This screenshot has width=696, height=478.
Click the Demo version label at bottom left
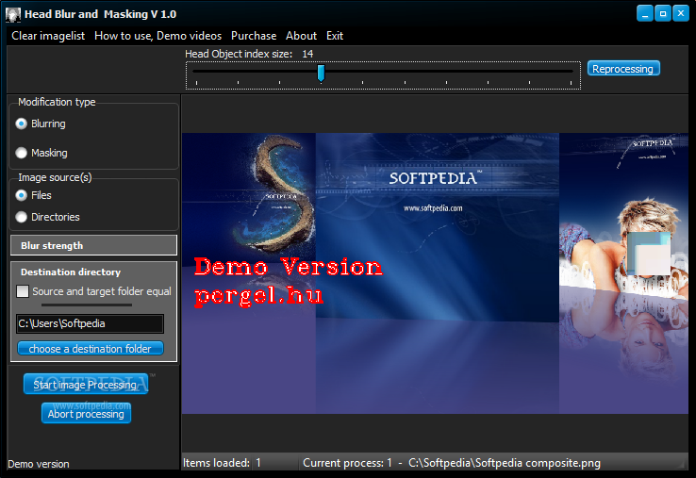click(x=39, y=464)
